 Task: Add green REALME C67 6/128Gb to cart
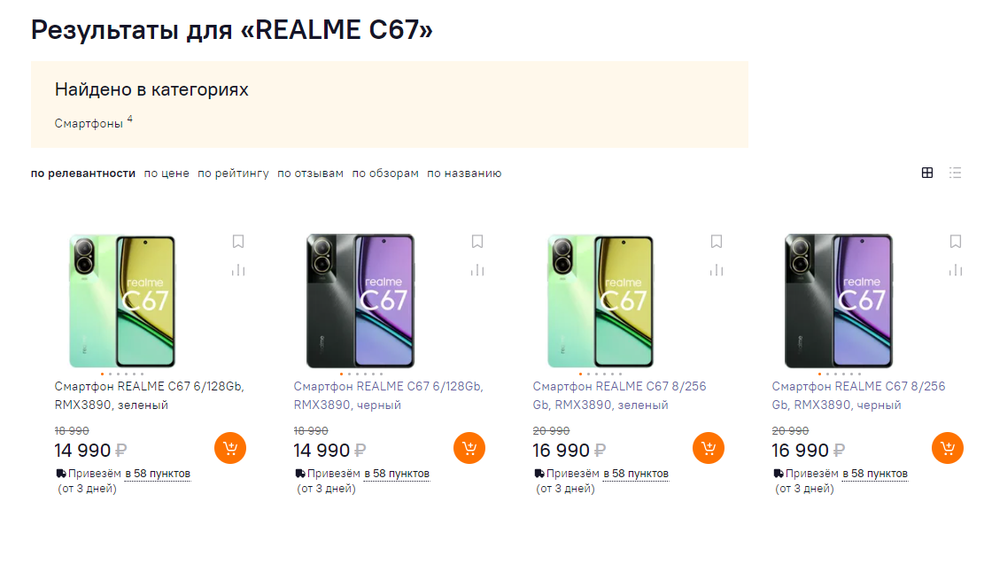coord(230,448)
